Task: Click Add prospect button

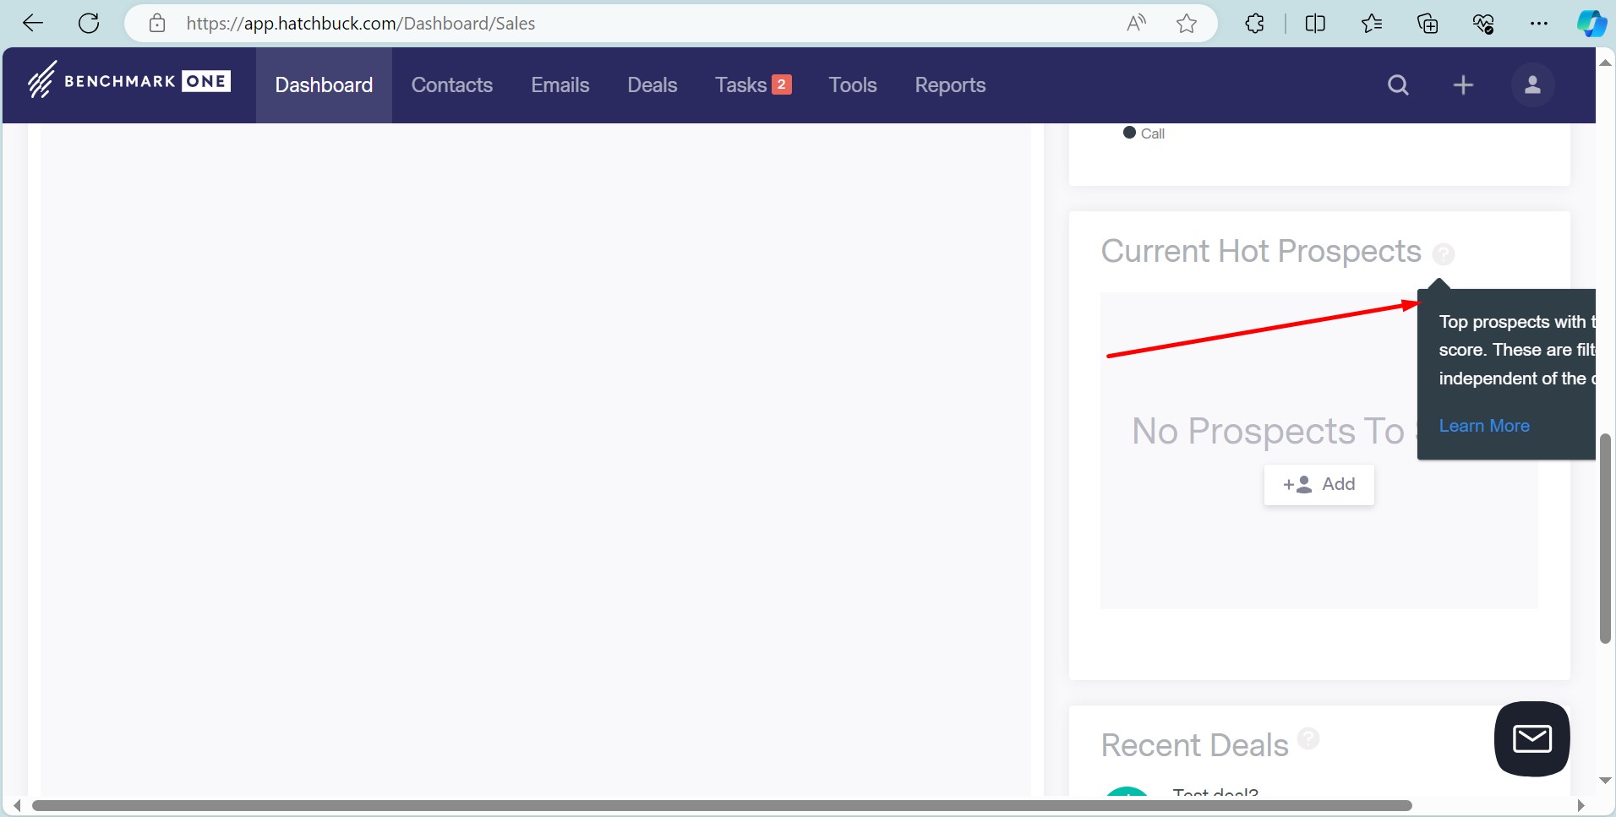Action: 1319,485
